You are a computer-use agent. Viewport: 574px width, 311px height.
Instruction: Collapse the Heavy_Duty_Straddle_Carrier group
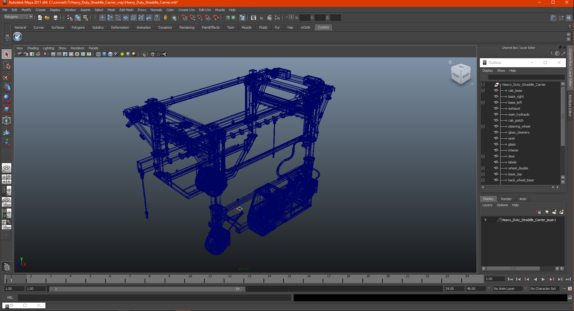tap(483, 85)
